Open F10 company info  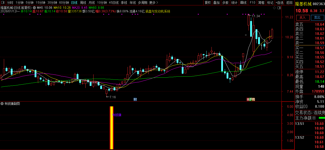[x=252, y=3]
